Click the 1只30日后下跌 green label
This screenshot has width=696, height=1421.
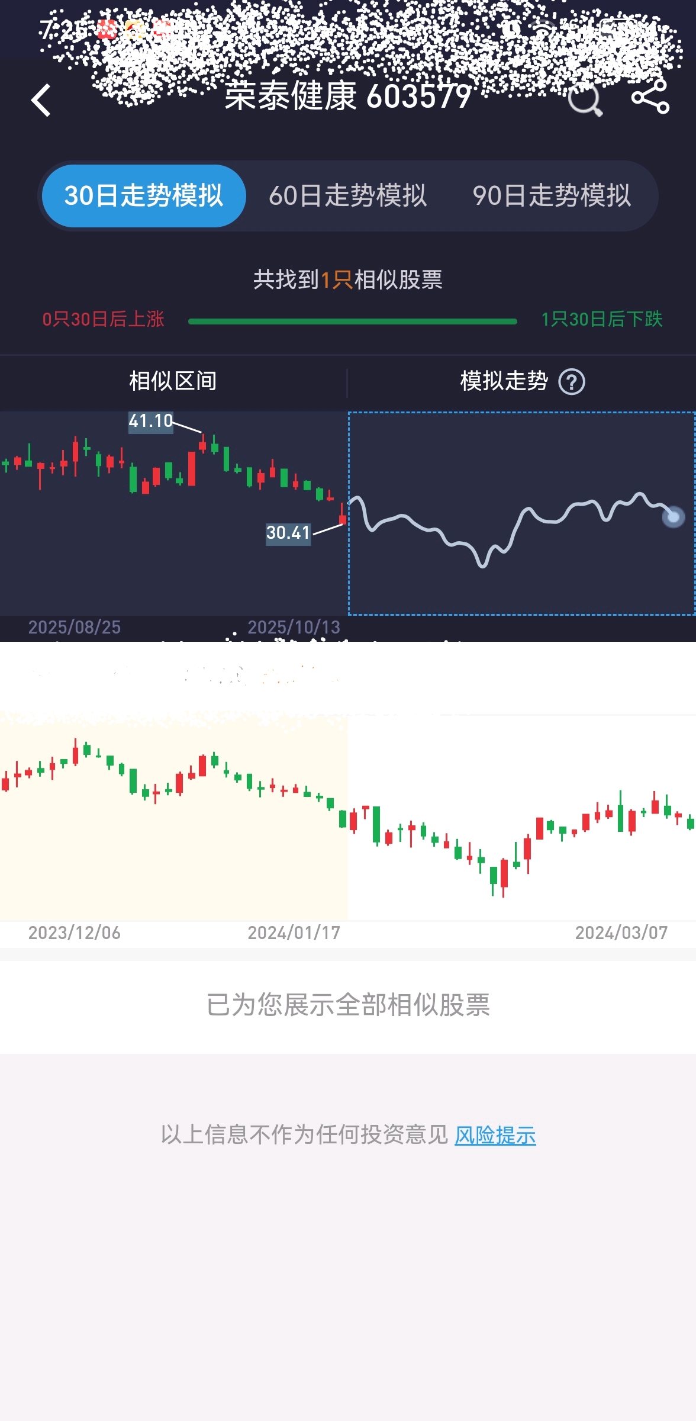coord(601,320)
